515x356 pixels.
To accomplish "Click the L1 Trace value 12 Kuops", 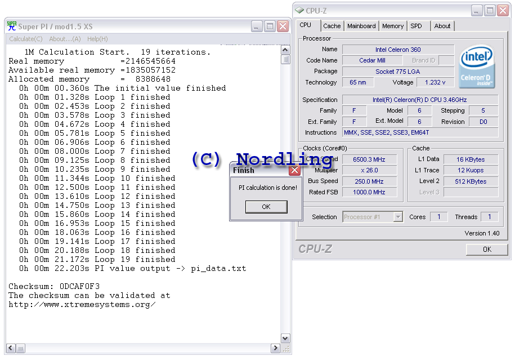I will click(x=471, y=170).
